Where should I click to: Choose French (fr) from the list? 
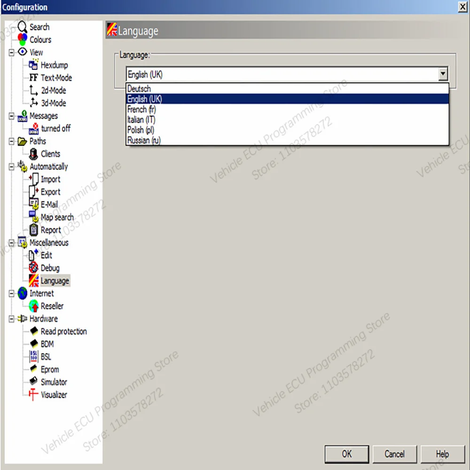[287, 109]
